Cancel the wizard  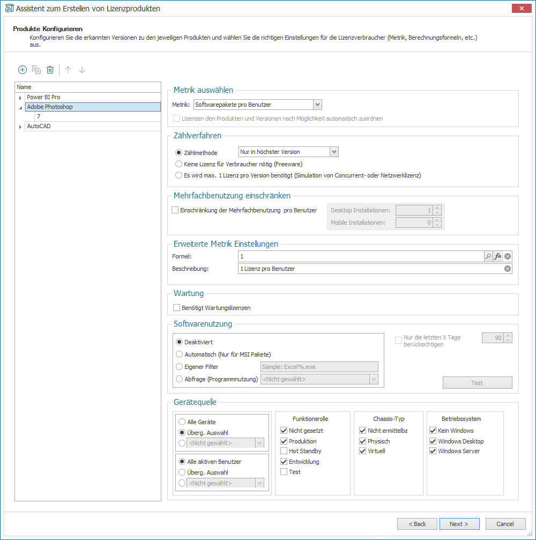(505, 524)
